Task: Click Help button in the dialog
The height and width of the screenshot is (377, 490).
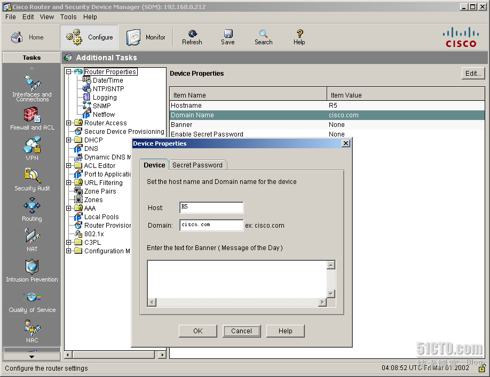Action: (x=286, y=331)
